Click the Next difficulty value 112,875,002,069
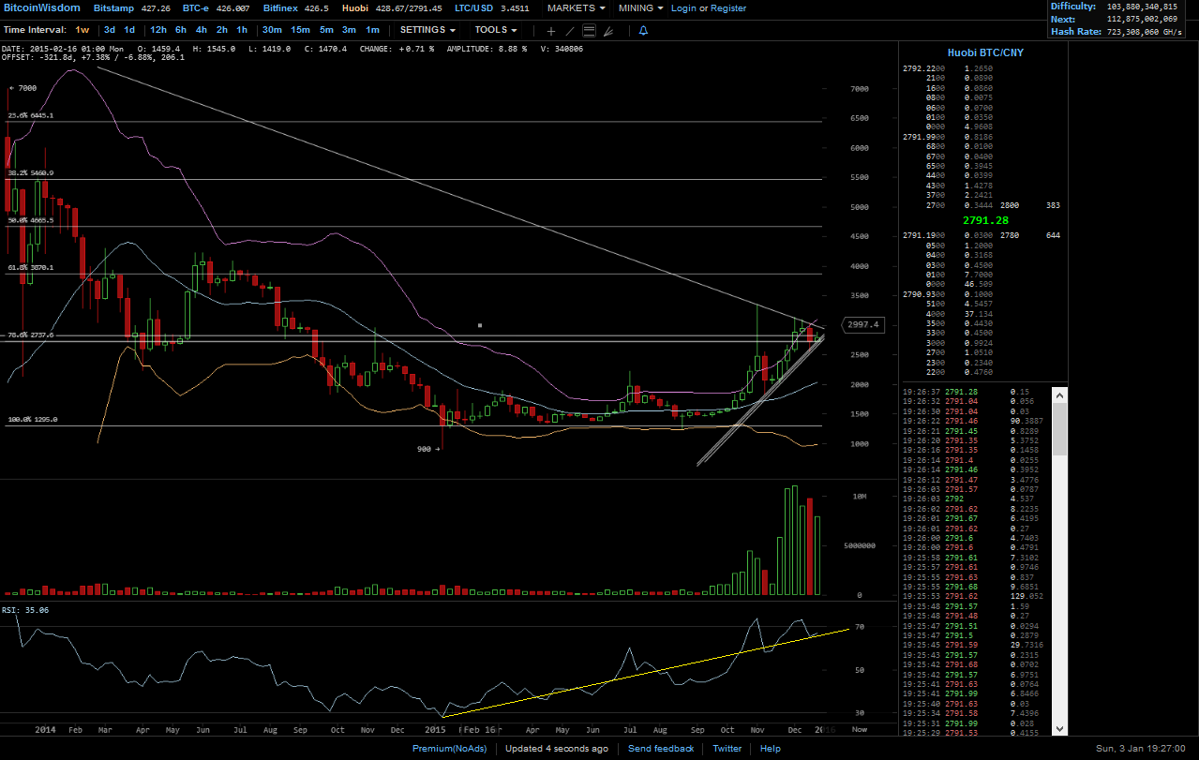This screenshot has width=1199, height=760. click(x=1141, y=19)
